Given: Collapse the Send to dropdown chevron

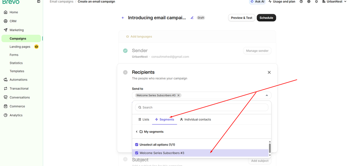Looking at the screenshot, I should pyautogui.click(x=267, y=95).
